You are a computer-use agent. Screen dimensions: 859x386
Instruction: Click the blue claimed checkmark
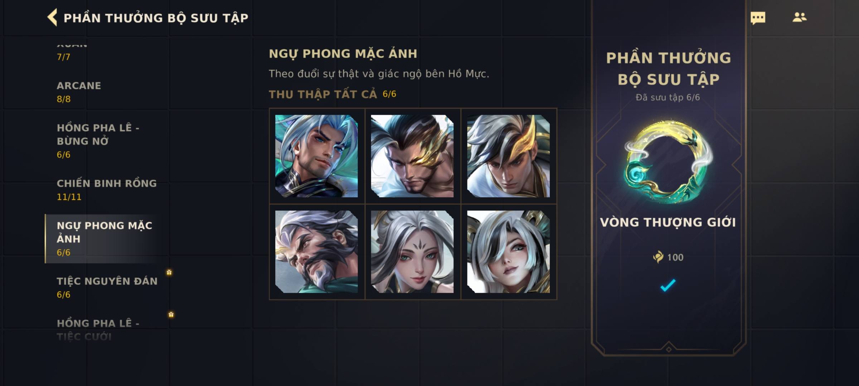coord(668,285)
